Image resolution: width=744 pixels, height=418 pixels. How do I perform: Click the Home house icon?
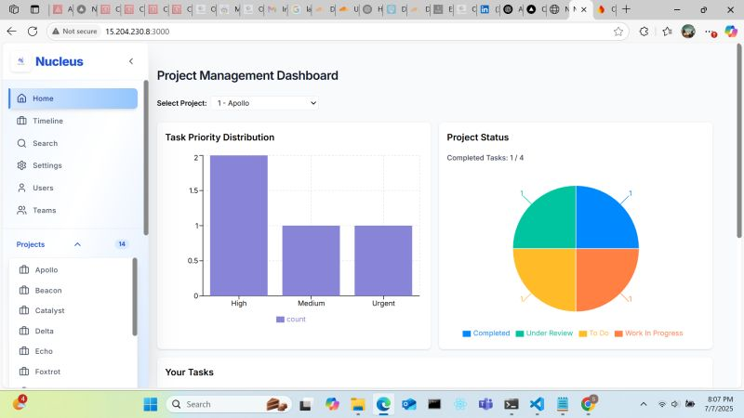[21, 98]
